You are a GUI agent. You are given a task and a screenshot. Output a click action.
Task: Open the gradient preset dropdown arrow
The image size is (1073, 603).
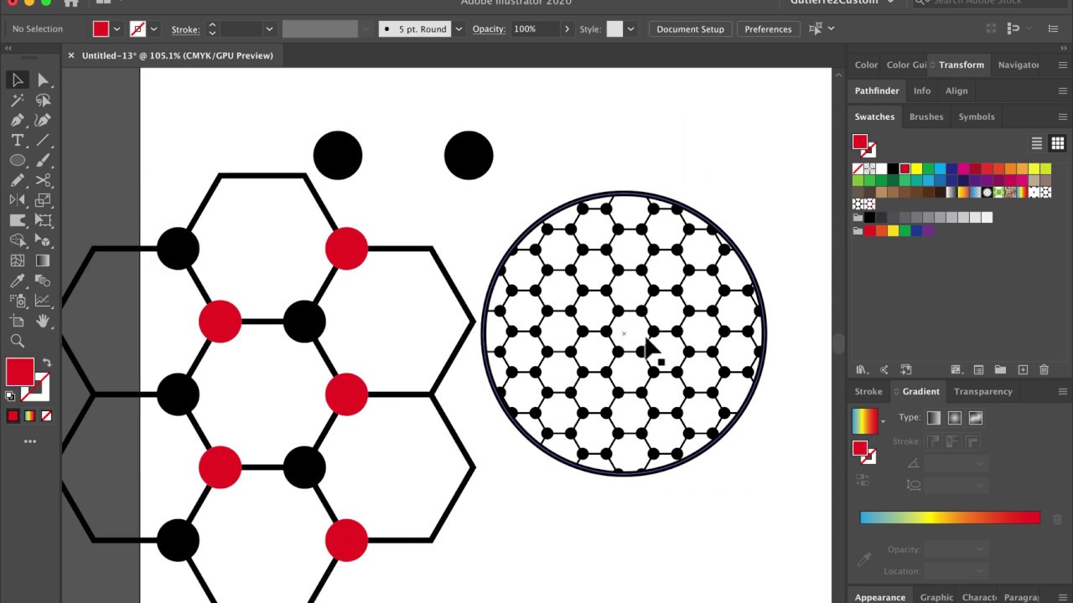click(x=883, y=421)
